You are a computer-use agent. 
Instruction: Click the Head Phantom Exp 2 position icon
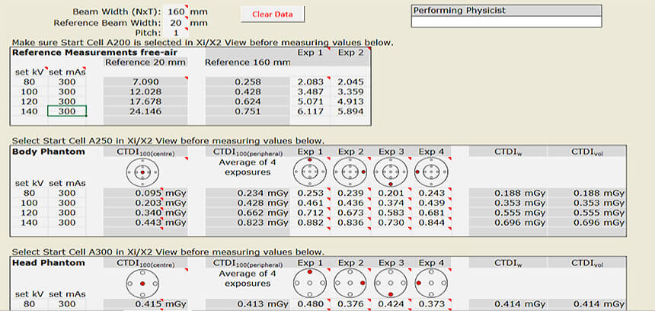click(x=350, y=284)
